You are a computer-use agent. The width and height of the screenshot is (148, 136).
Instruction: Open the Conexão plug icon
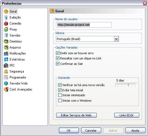pos(6,23)
